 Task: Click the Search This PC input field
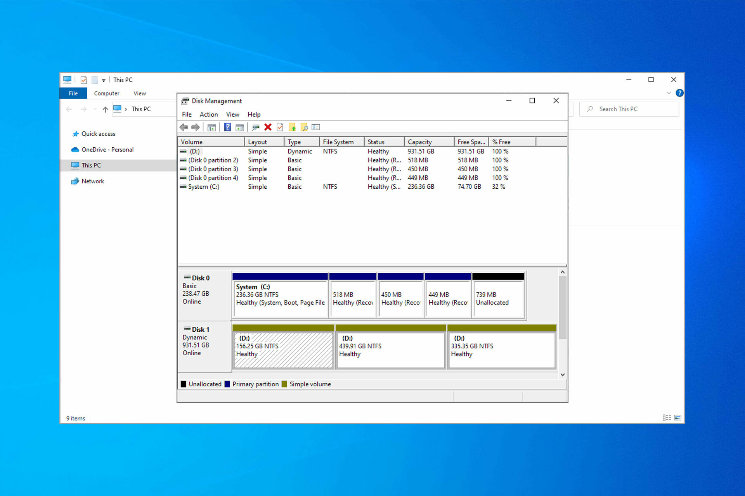629,109
